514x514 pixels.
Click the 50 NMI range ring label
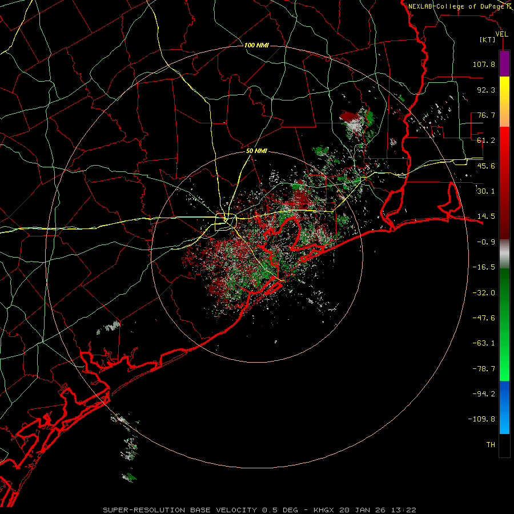point(256,151)
